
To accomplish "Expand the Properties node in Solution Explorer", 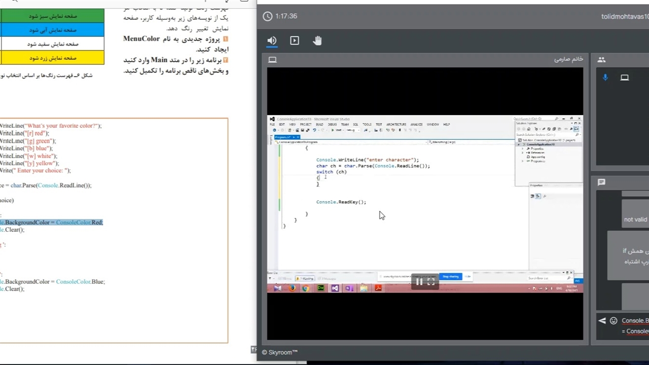I will coord(522,149).
